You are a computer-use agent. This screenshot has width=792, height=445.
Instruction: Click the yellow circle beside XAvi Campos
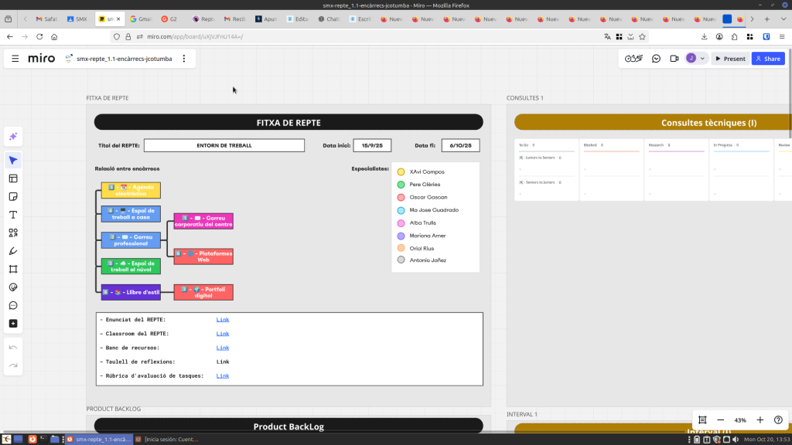pyautogui.click(x=401, y=172)
